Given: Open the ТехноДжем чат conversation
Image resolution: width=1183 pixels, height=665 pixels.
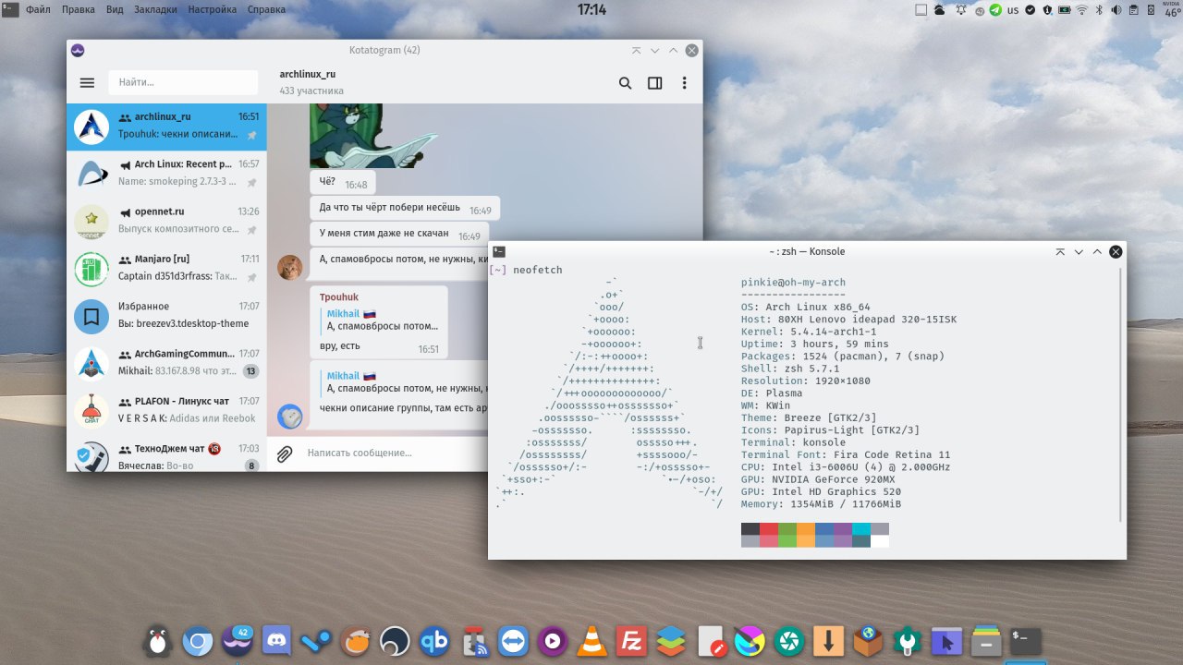Looking at the screenshot, I should click(166, 454).
